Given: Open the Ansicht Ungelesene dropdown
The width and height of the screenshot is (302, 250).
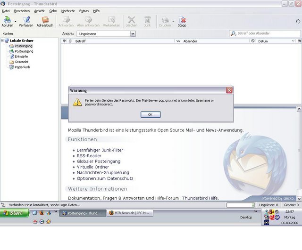Looking at the screenshot, I should click(x=106, y=34).
